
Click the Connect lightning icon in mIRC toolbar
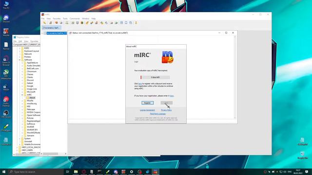coord(44,23)
